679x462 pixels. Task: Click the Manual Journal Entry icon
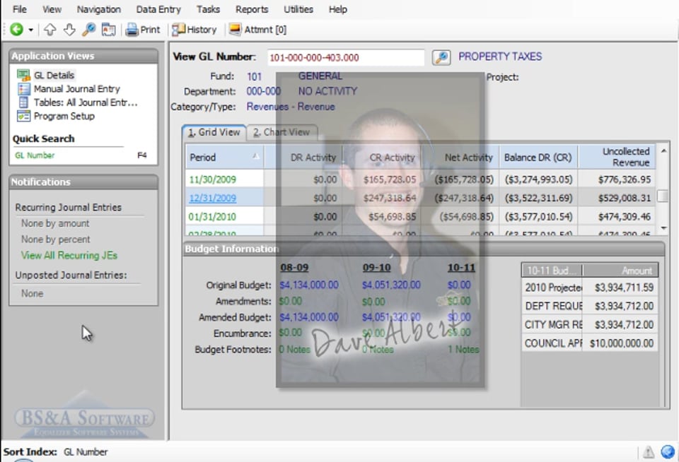tap(23, 89)
